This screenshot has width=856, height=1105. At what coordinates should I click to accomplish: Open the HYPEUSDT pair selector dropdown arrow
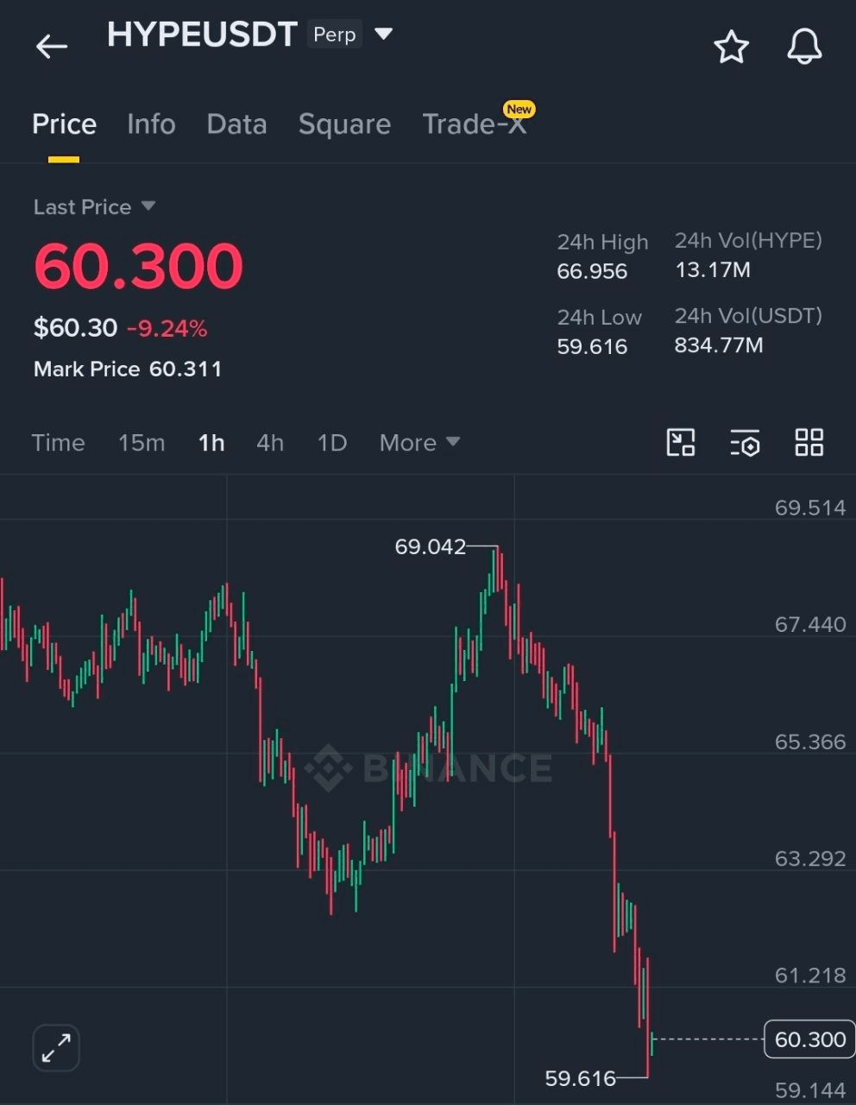pyautogui.click(x=383, y=35)
